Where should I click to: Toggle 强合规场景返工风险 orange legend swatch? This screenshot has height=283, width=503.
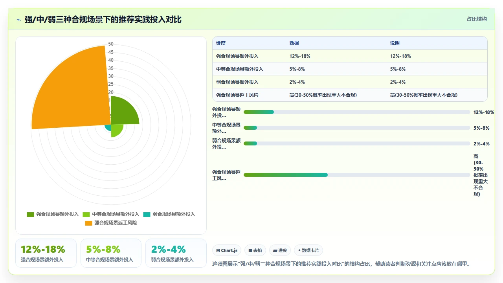88,223
